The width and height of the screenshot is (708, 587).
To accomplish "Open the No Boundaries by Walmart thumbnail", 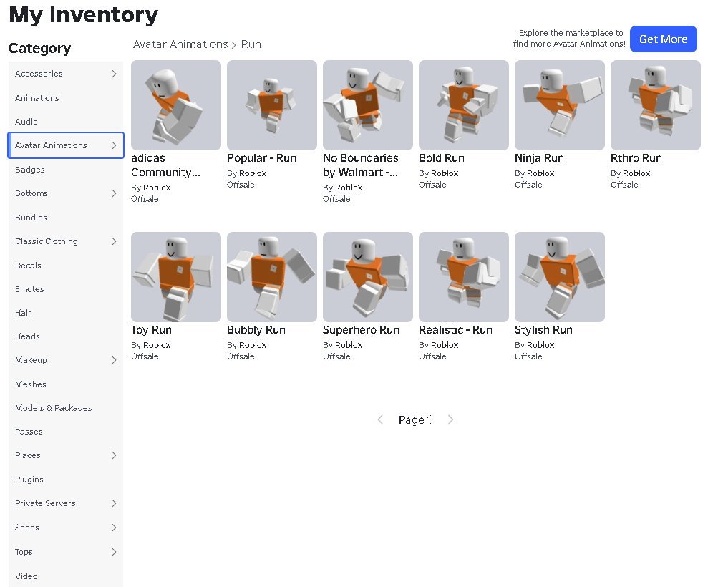I will pyautogui.click(x=368, y=105).
